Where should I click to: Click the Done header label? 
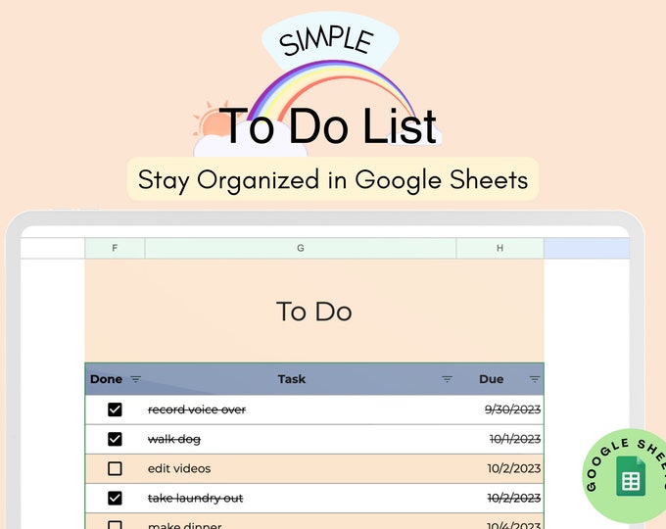(106, 379)
